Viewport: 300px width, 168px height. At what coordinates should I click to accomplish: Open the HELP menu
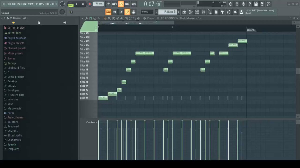click(x=54, y=4)
